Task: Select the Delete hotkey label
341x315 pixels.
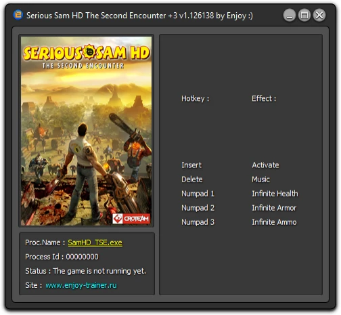Action: point(192,180)
